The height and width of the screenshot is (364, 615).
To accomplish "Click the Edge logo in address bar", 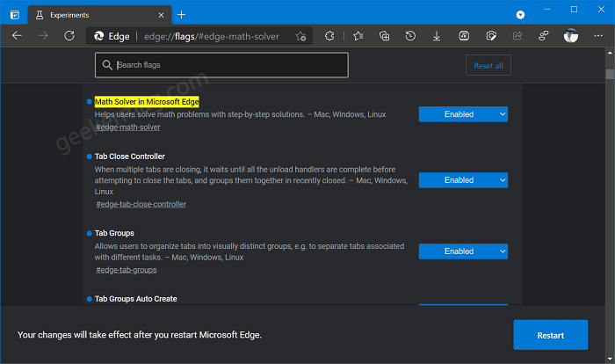I will pyautogui.click(x=98, y=36).
